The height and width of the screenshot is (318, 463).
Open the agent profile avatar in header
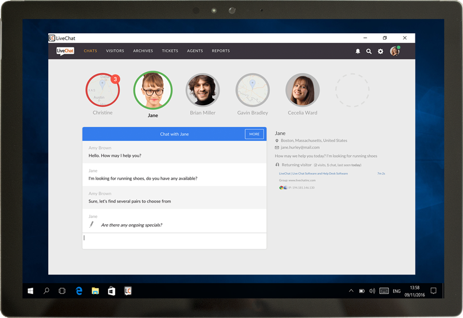(x=394, y=51)
